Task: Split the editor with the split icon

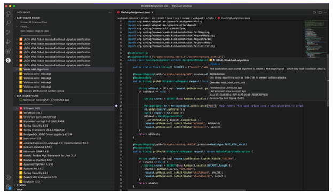Action: pyautogui.click(x=320, y=12)
